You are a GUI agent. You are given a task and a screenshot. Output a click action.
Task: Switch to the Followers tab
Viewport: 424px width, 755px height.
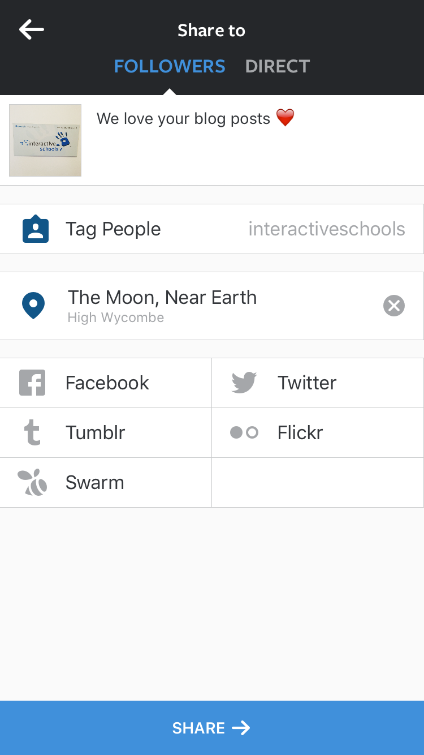pos(170,66)
